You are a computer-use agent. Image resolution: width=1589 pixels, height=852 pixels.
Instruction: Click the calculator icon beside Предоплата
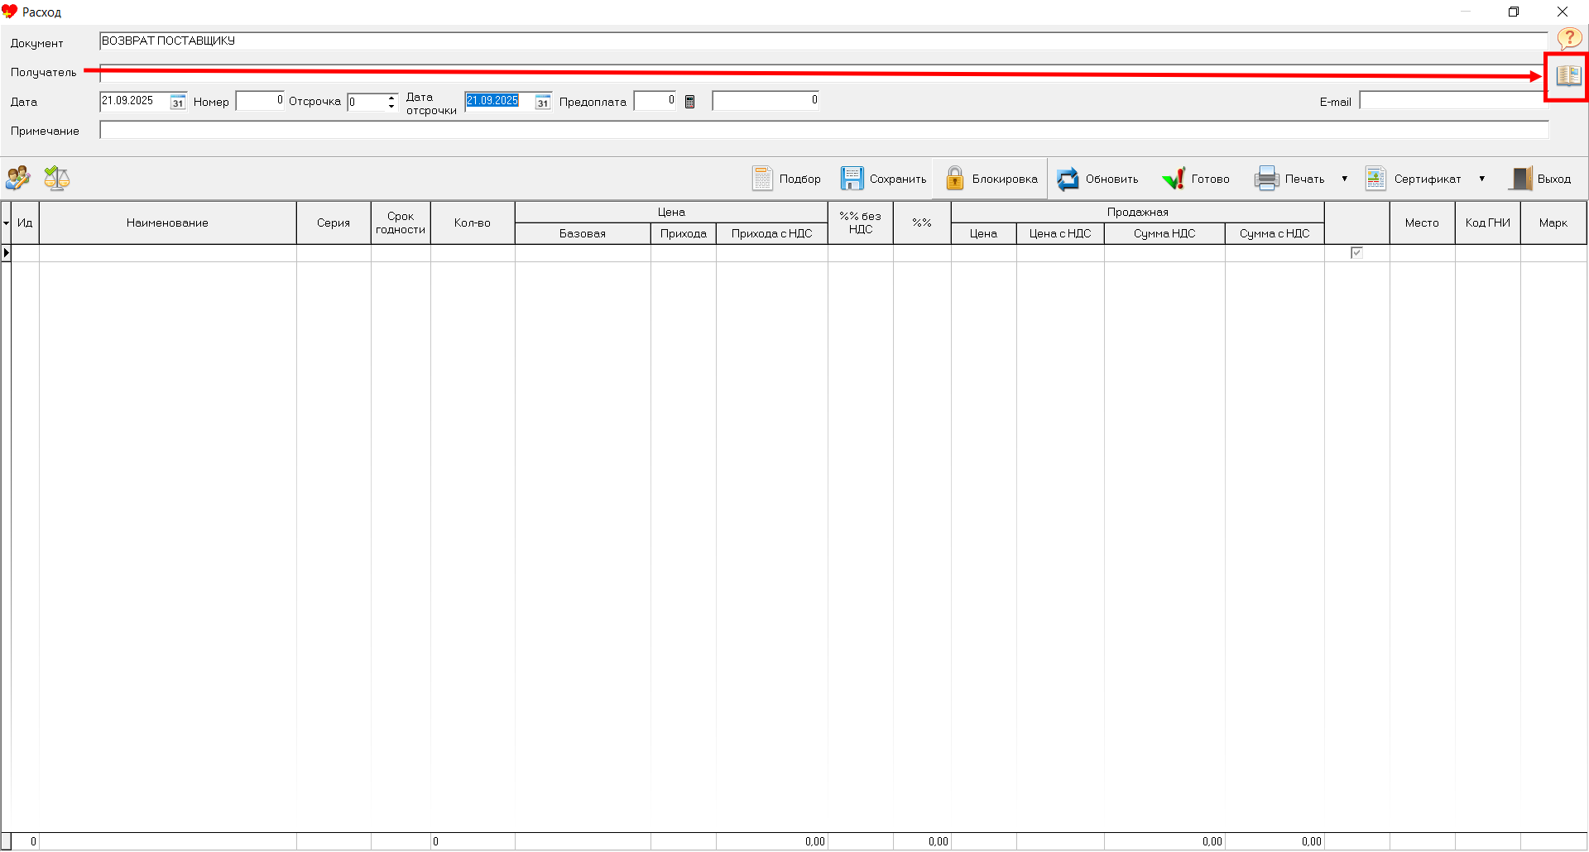tap(689, 102)
